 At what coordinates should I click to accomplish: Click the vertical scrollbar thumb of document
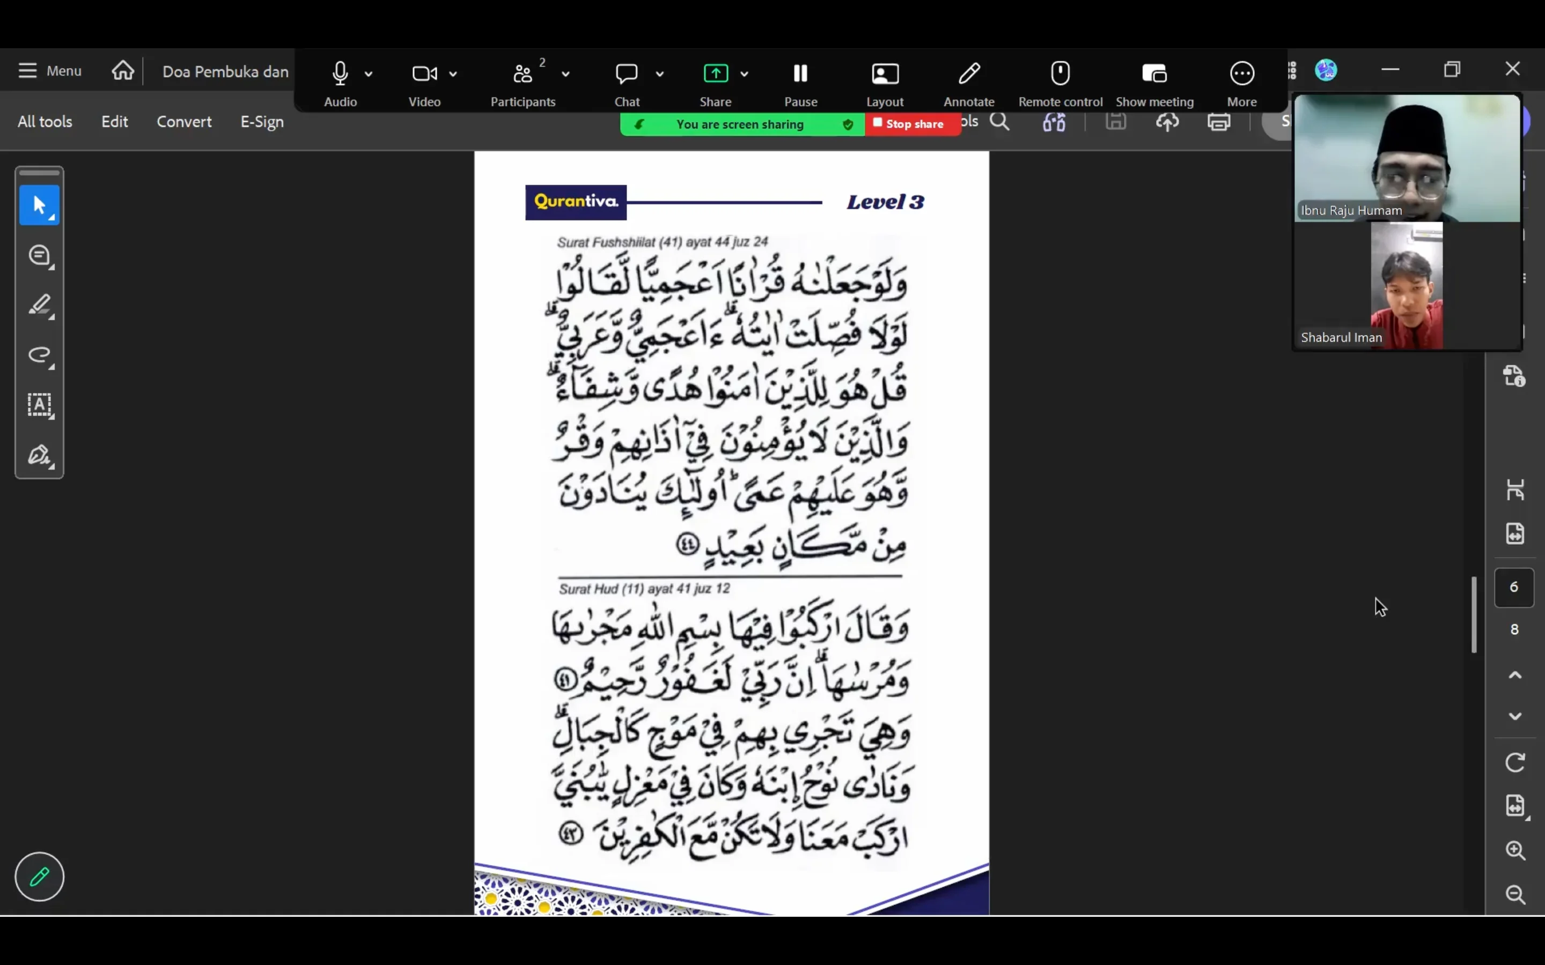[x=1474, y=614]
